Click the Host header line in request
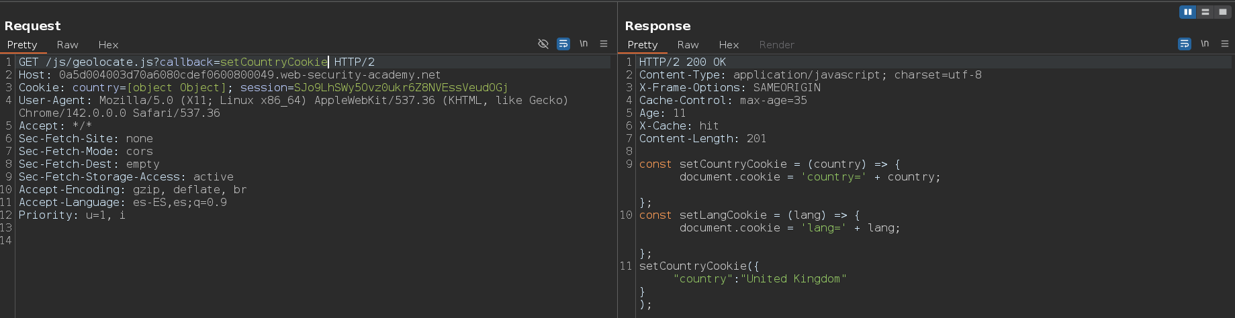1235x318 pixels. coord(229,74)
